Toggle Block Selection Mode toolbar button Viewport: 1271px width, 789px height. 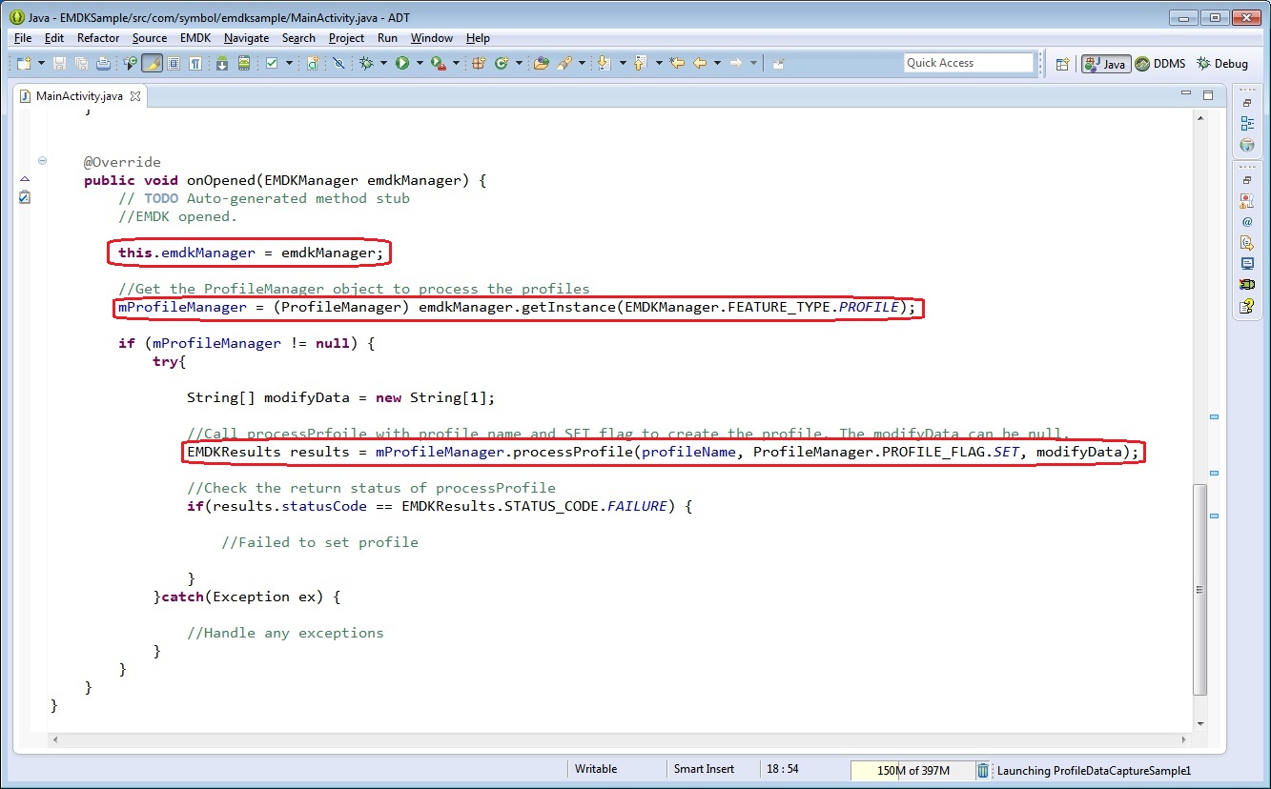[174, 63]
